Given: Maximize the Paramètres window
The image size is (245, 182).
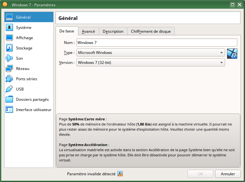Looking at the screenshot, I should (x=233, y=5).
